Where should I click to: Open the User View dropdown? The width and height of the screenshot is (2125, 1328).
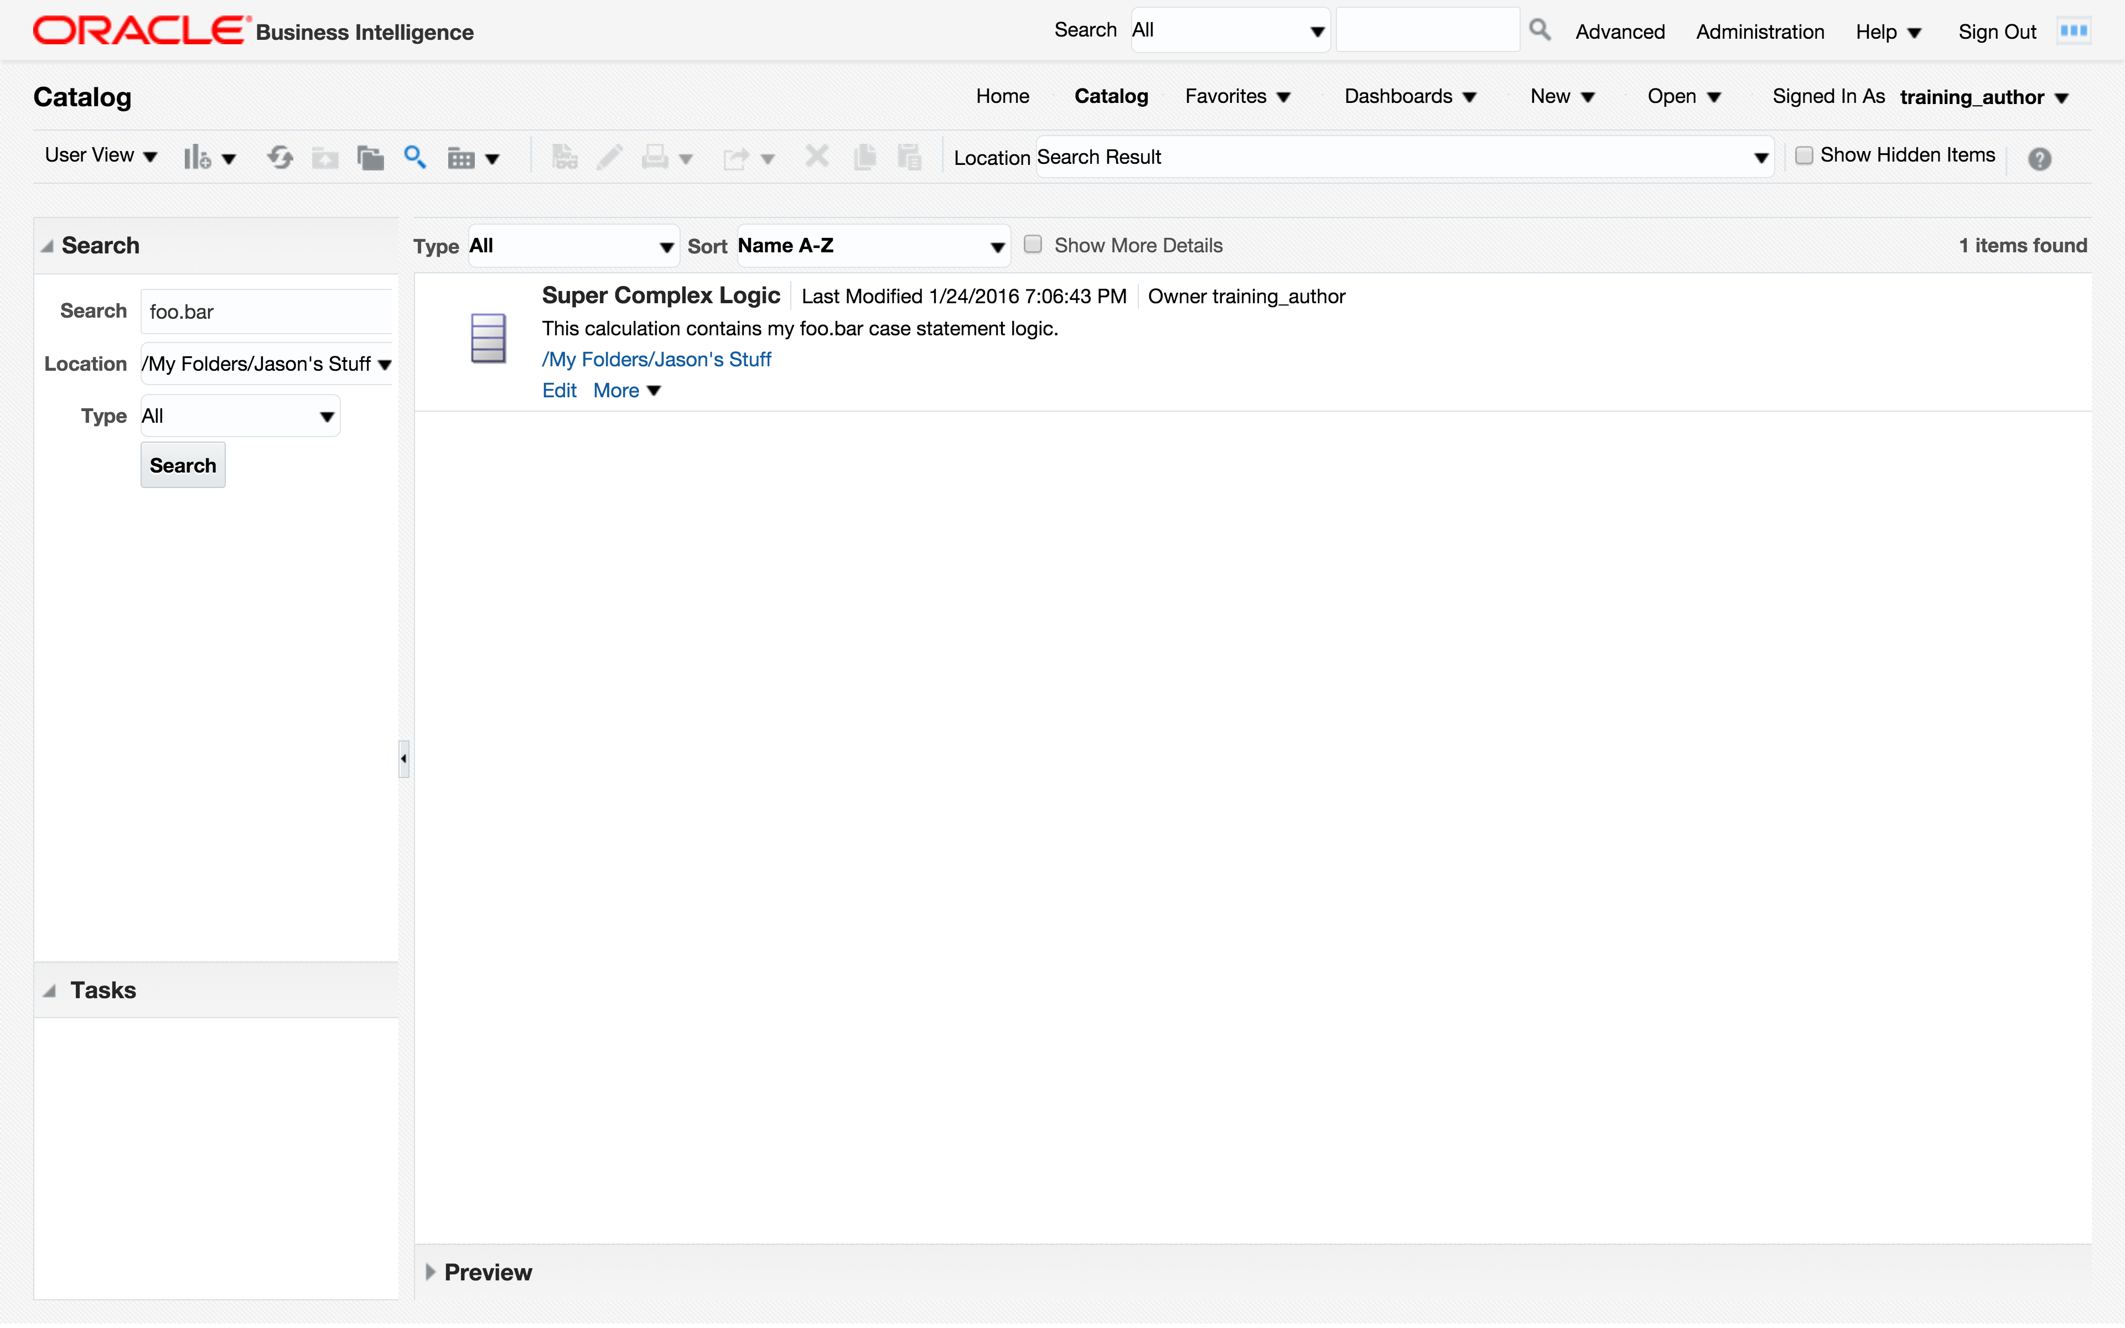(100, 157)
